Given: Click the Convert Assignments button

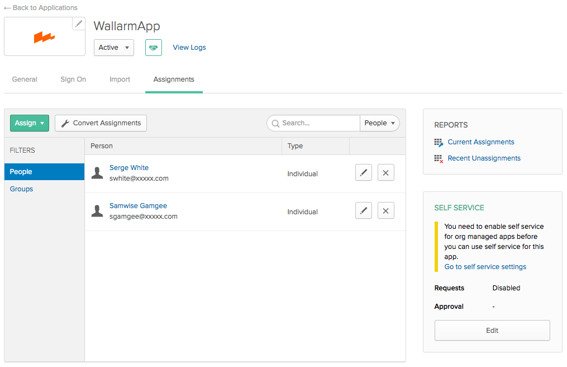Looking at the screenshot, I should click(x=101, y=123).
